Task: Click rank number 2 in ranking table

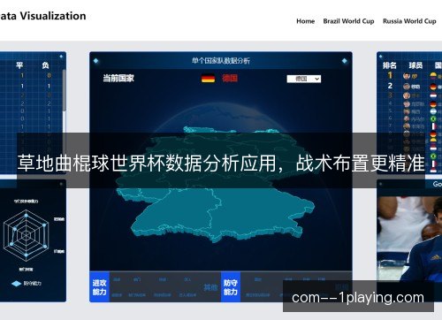Action: point(390,86)
